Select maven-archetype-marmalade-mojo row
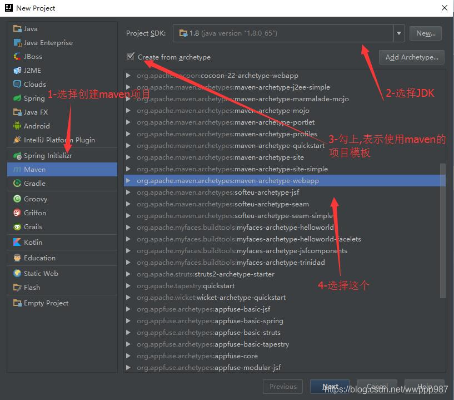Image resolution: width=454 pixels, height=400 pixels. [285, 99]
